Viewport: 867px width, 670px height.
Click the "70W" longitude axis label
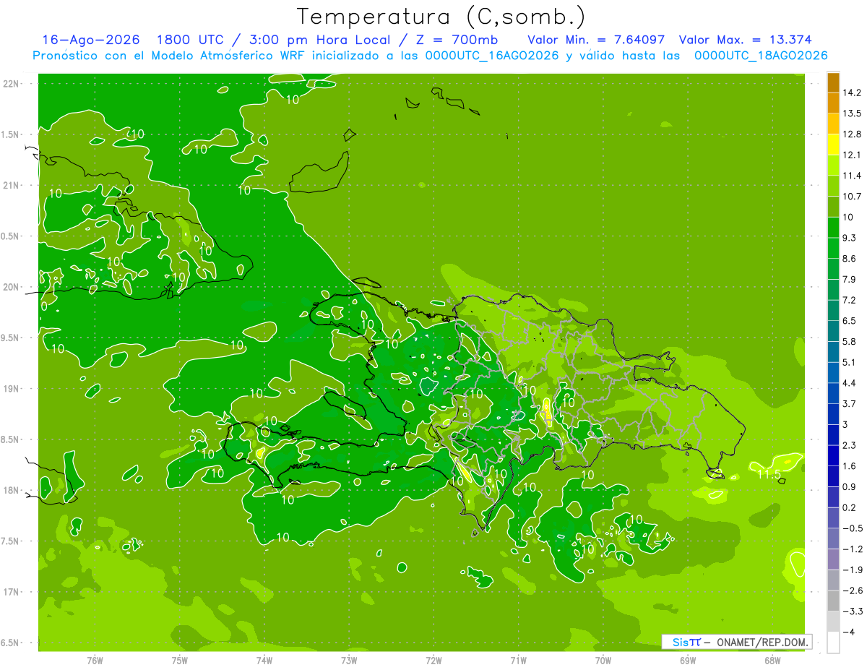point(603,660)
